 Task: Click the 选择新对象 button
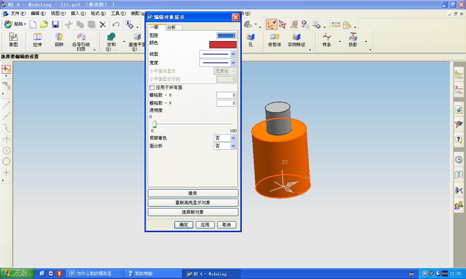tap(193, 212)
